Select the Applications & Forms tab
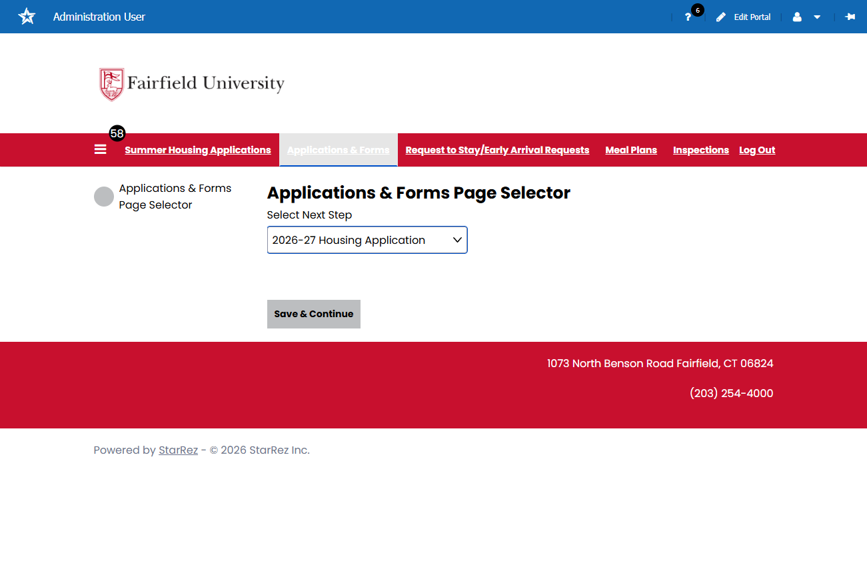This screenshot has height=587, width=867. [339, 150]
